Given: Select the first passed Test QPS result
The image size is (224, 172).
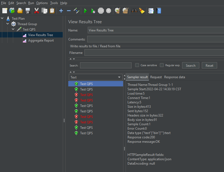Looking at the screenshot, I should pos(96,84).
